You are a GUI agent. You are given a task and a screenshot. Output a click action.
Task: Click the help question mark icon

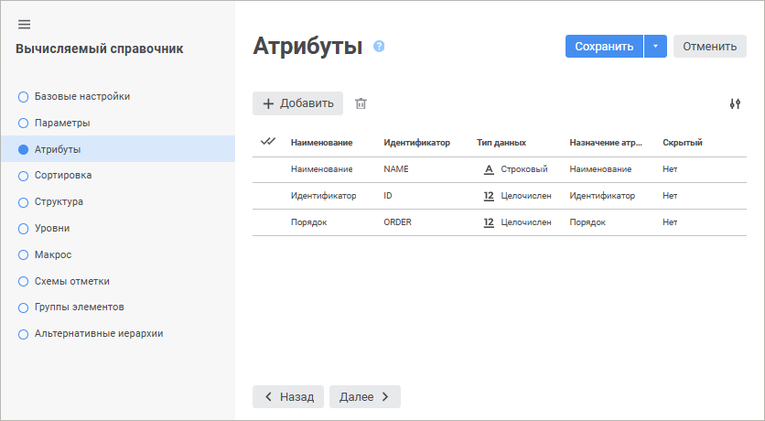coord(379,46)
